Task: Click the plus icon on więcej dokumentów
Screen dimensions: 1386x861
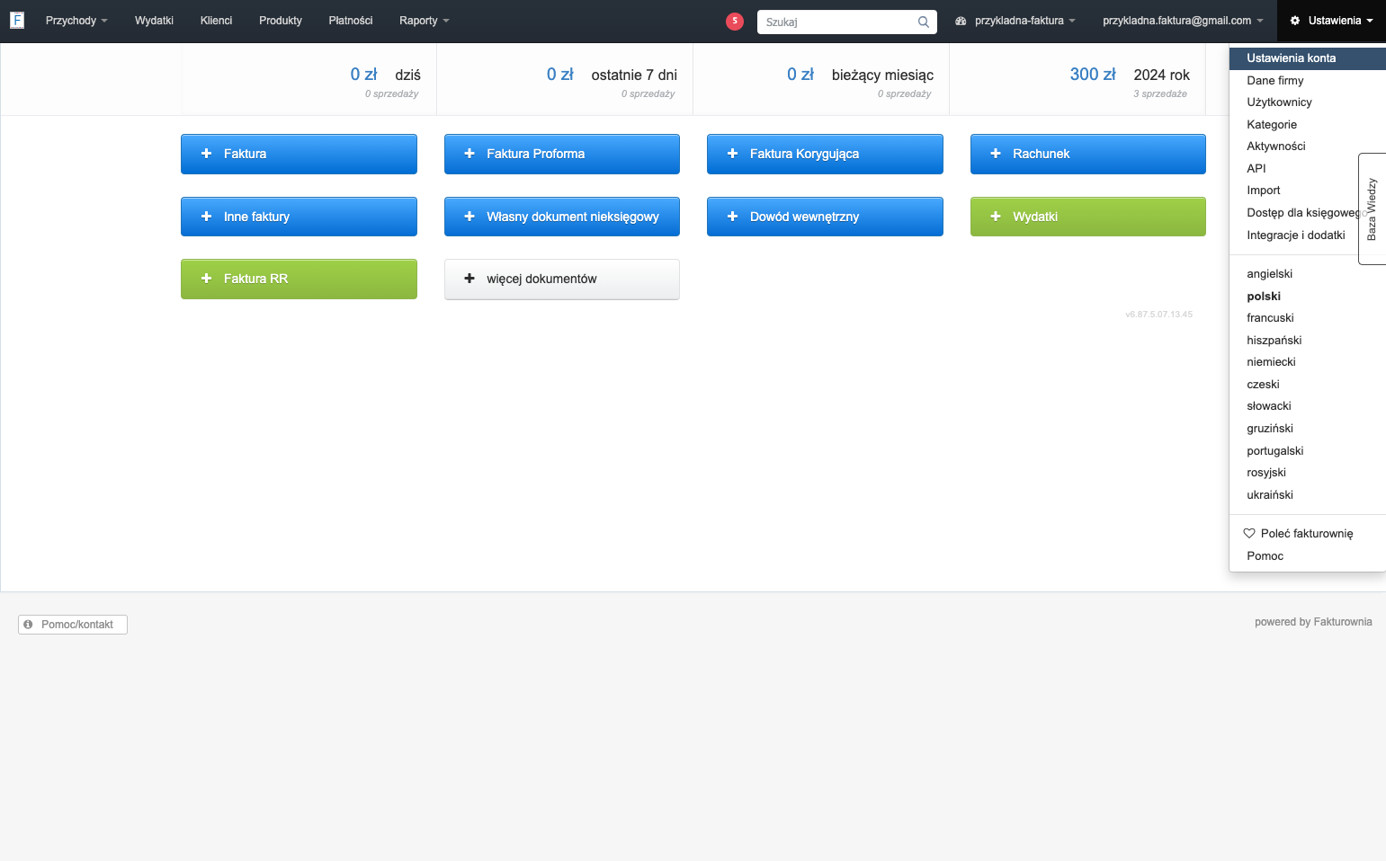Action: click(469, 279)
